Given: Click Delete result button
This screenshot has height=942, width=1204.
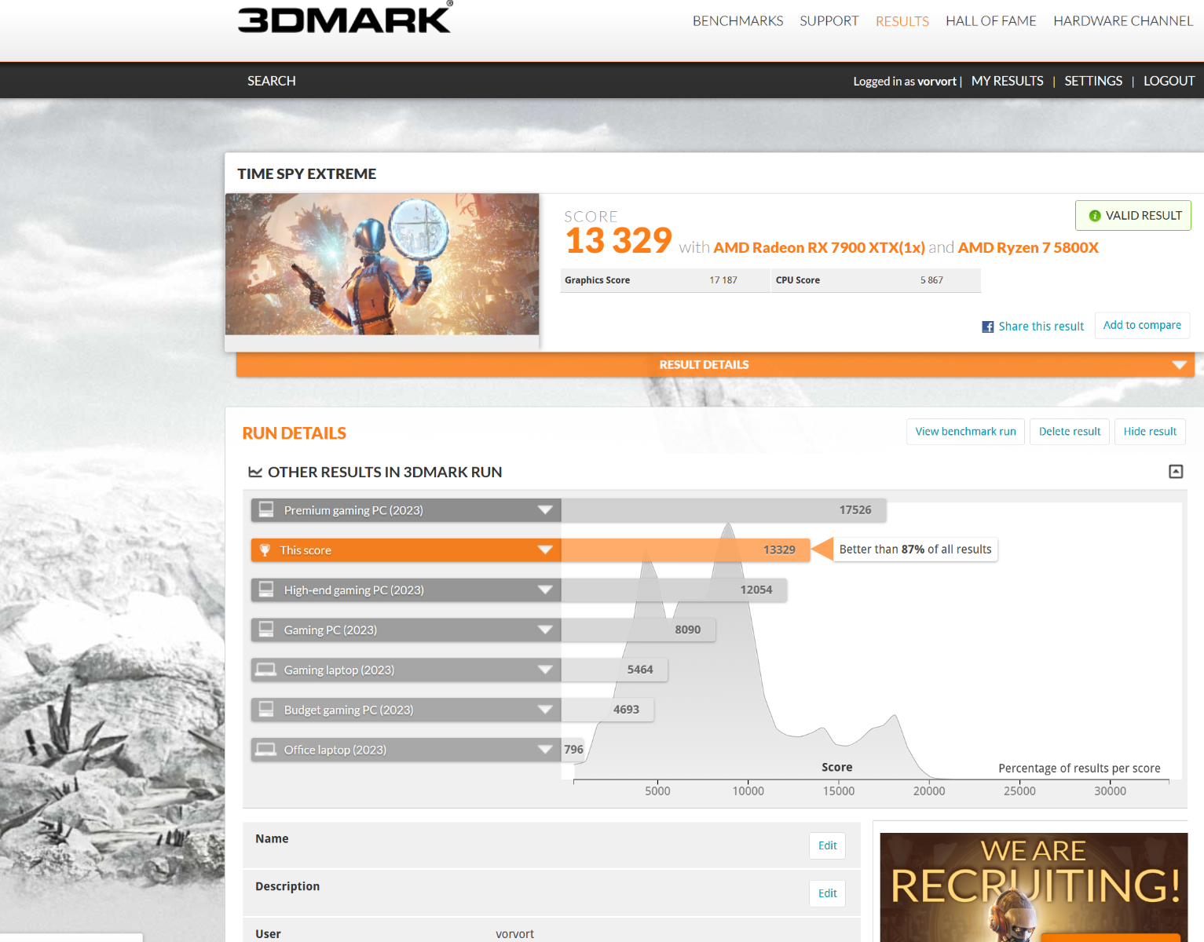Looking at the screenshot, I should click(x=1070, y=432).
